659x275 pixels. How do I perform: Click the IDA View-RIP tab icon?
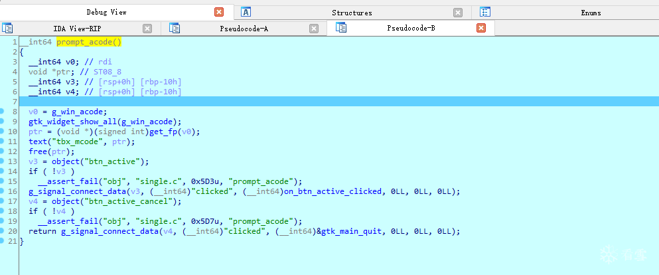[7, 28]
